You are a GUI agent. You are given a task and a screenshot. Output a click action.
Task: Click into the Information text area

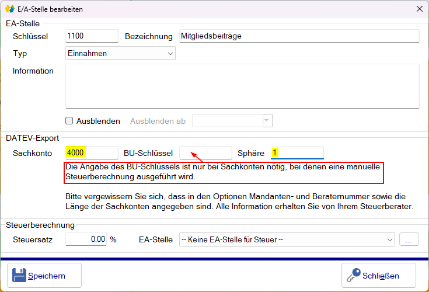(x=242, y=86)
